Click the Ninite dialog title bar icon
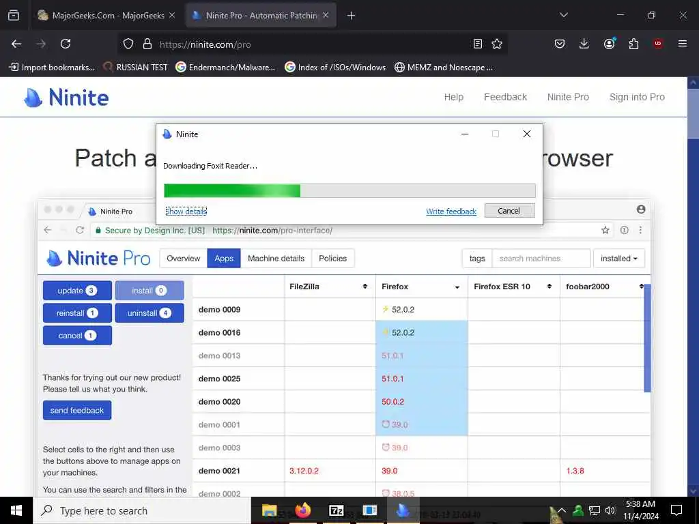Image resolution: width=699 pixels, height=524 pixels. coord(167,134)
